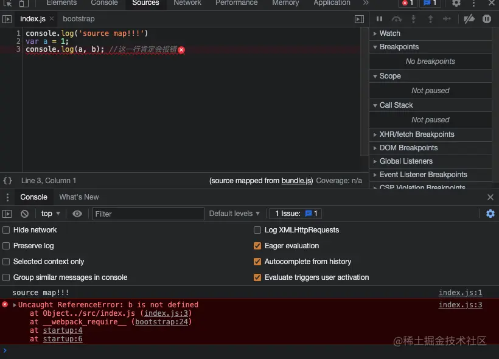Check Hide network option
The image size is (499, 359).
coord(6,230)
